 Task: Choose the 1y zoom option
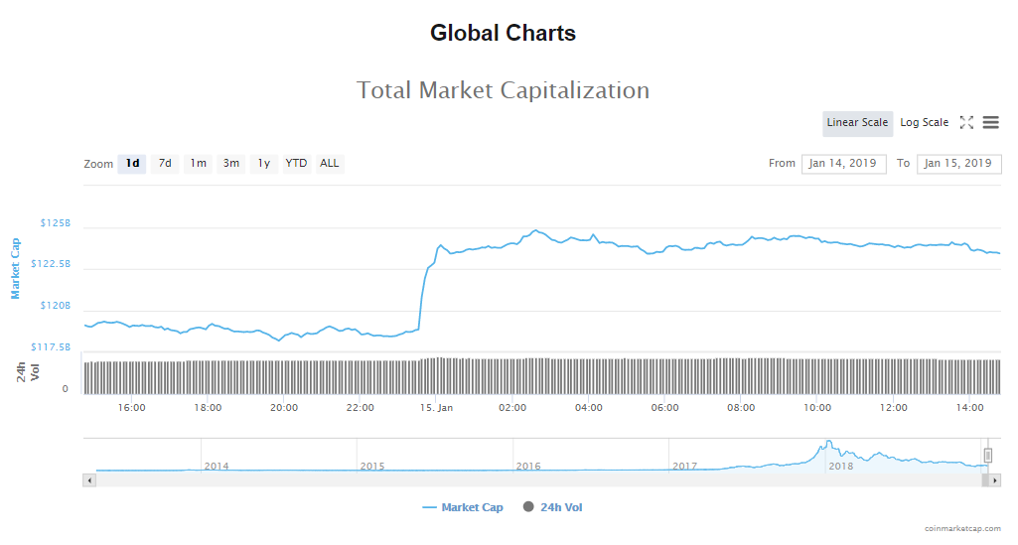tap(263, 164)
